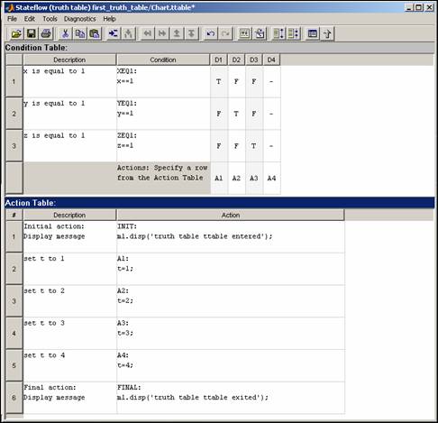The width and height of the screenshot is (438, 423).
Task: Select the D4 decision column header
Action: tap(271, 60)
